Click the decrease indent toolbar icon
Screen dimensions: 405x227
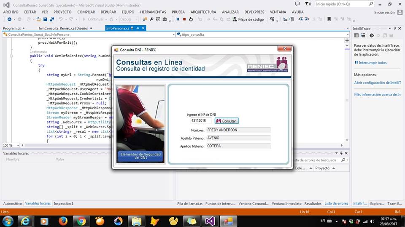[301, 19]
